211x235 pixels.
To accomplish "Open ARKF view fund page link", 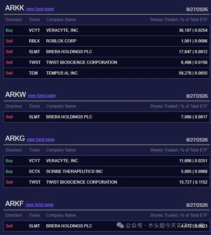I will click(39, 204).
